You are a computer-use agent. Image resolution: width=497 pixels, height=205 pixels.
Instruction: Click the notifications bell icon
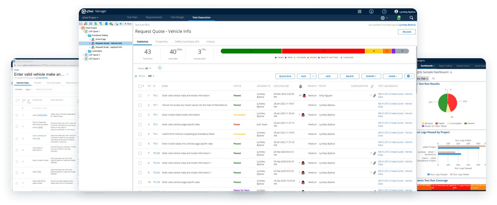tap(399, 18)
